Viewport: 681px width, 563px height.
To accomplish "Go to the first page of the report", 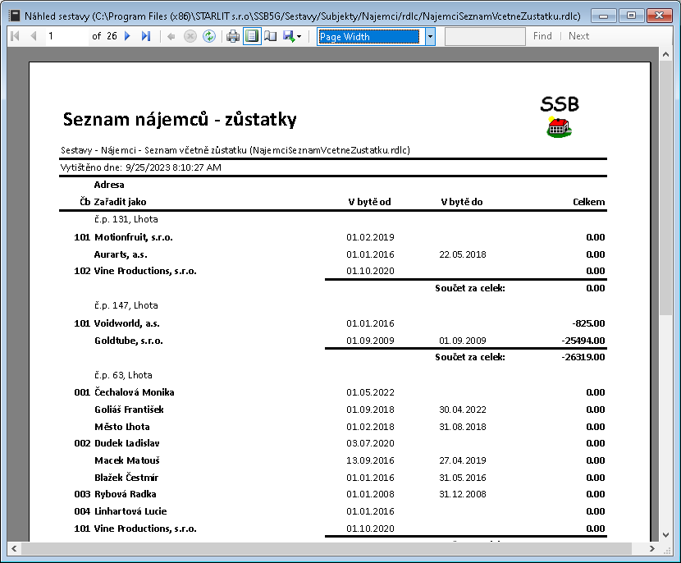I will 15,36.
